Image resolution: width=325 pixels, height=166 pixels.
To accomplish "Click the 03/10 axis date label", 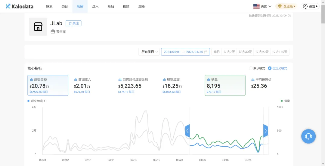I will point(134,160).
